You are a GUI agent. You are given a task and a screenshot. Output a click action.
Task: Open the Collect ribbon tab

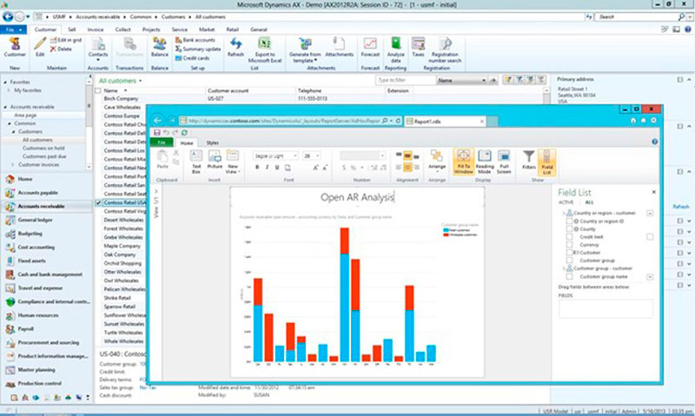click(122, 30)
